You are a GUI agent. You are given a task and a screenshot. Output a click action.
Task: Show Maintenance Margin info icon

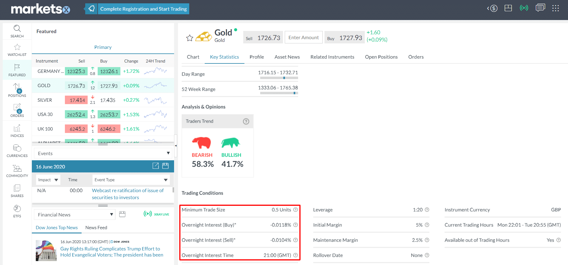(427, 240)
